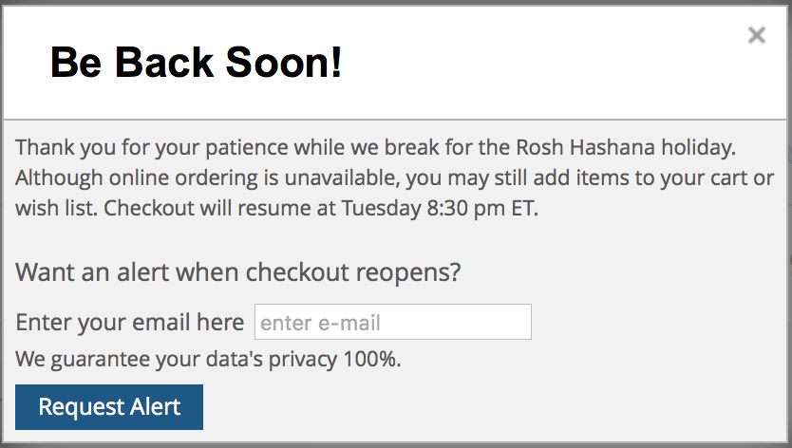Screen dimensions: 792x448
Task: Click "Thank you for your patience" text
Action: point(139,148)
